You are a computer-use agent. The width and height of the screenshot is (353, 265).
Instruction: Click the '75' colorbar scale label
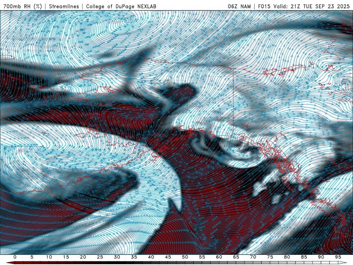pyautogui.click(x=270, y=257)
